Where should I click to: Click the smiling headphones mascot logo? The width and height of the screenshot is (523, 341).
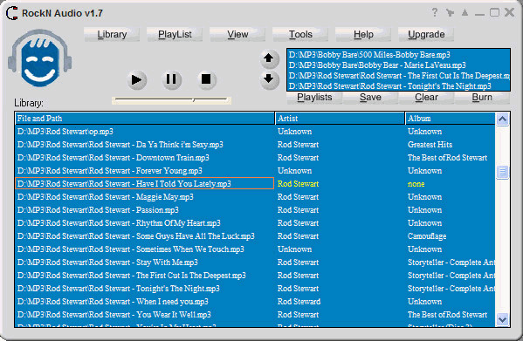pyautogui.click(x=39, y=58)
